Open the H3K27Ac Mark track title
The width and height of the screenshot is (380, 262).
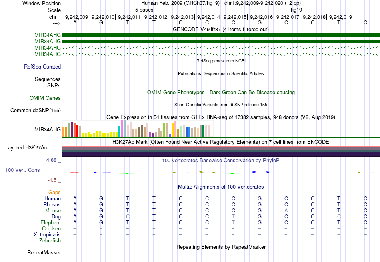tap(221, 142)
